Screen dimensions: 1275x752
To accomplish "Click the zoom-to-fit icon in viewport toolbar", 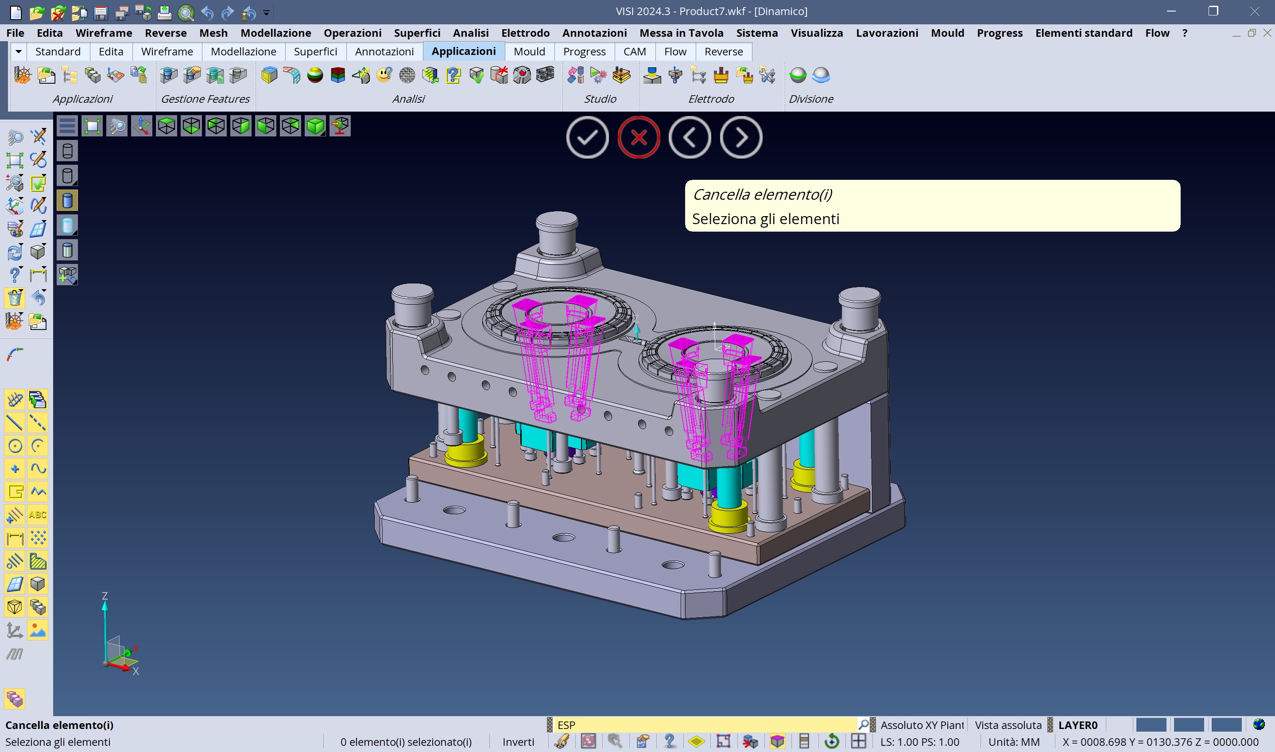I will (x=92, y=126).
